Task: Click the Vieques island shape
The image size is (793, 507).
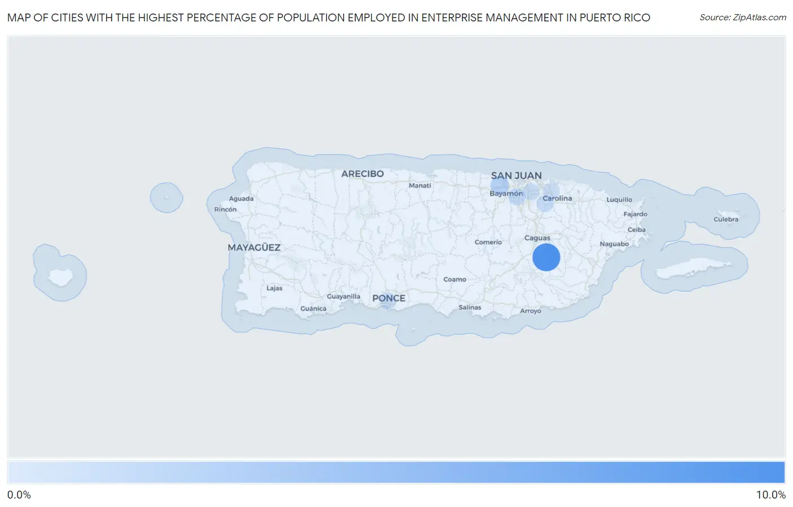Action: click(694, 269)
